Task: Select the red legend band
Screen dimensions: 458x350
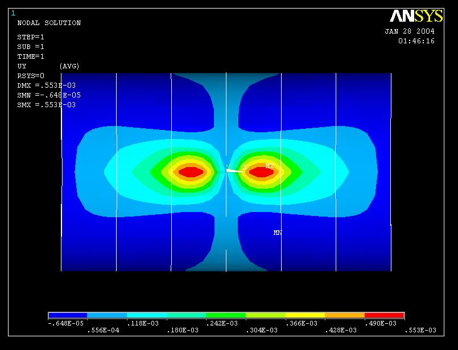Action: 385,315
